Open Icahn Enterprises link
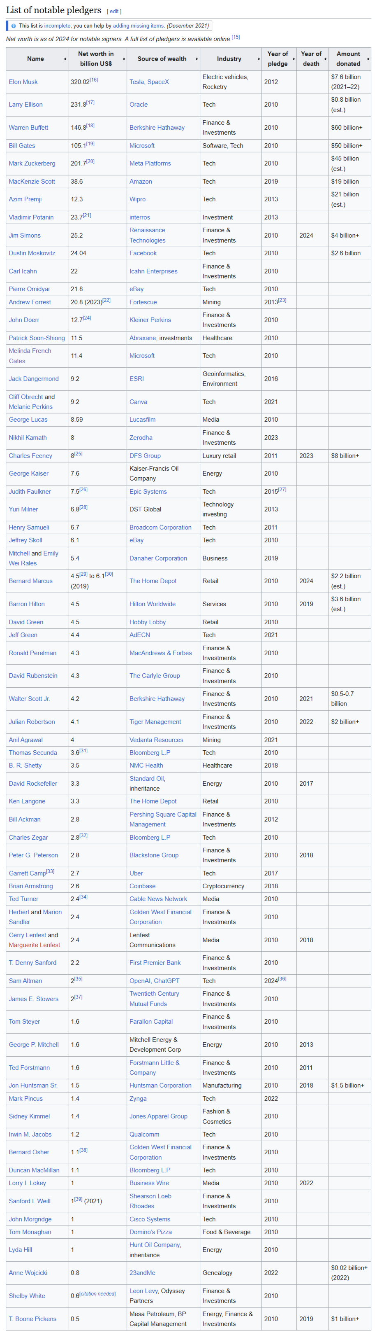The image size is (377, 1333). pyautogui.click(x=153, y=271)
